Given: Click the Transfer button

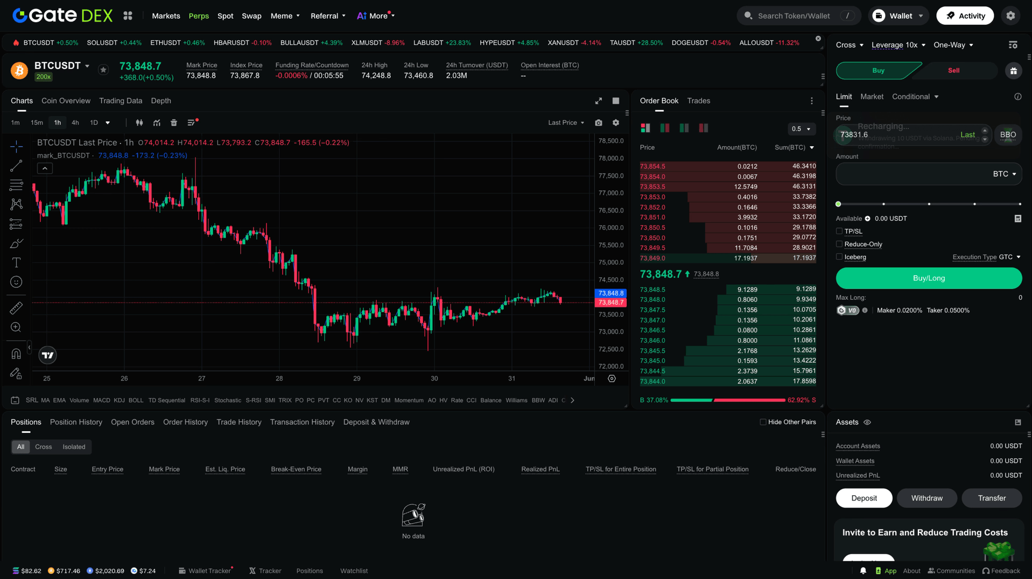Looking at the screenshot, I should (x=992, y=498).
